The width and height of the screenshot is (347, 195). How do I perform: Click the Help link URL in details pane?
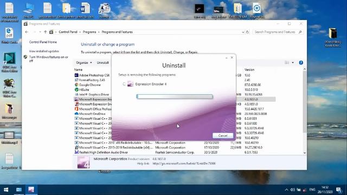click(x=184, y=164)
